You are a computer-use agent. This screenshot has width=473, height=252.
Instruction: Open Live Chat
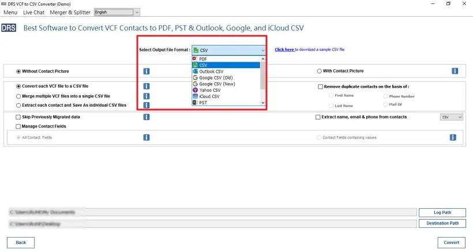(x=34, y=12)
